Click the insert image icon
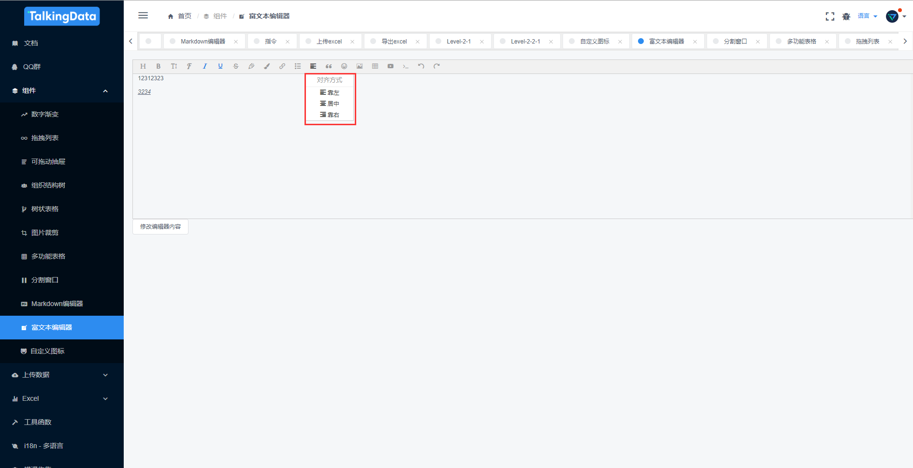 [x=360, y=66]
